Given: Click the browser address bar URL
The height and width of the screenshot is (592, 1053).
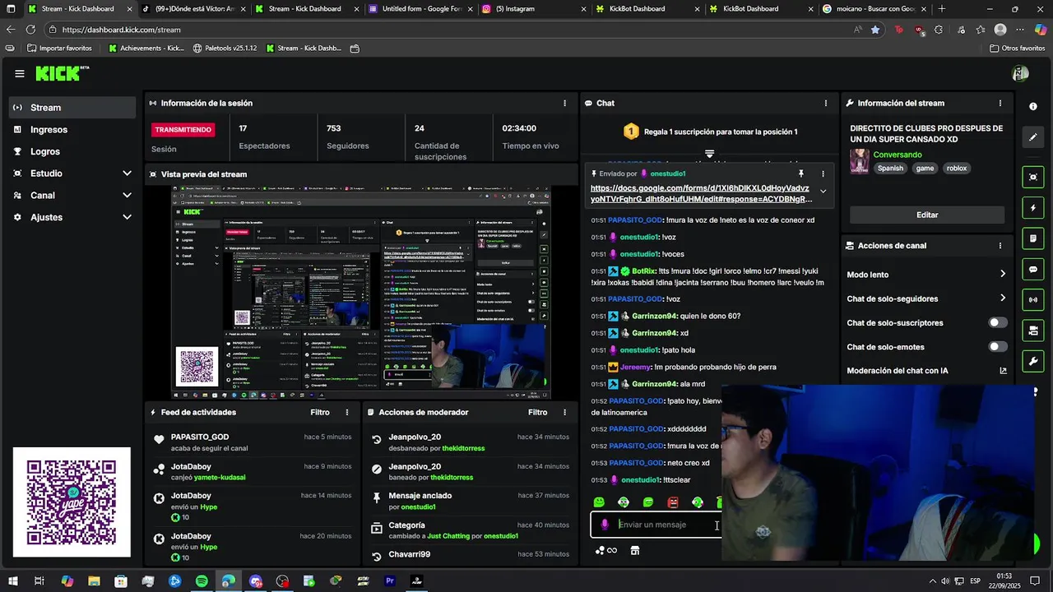Looking at the screenshot, I should (x=121, y=30).
